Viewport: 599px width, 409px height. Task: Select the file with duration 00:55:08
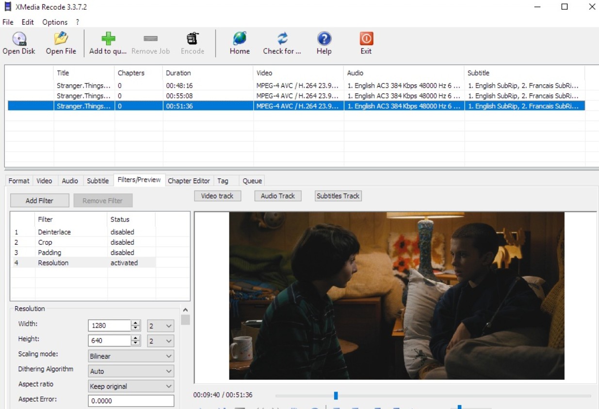(296, 95)
